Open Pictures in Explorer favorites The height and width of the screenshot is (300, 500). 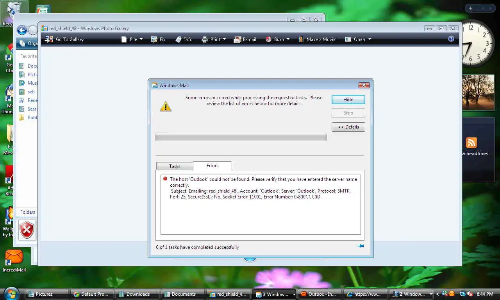(29, 75)
